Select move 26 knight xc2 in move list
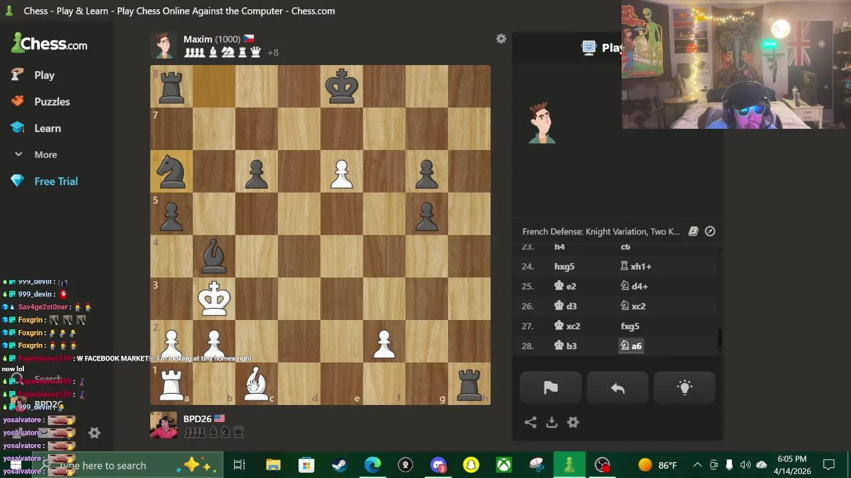The height and width of the screenshot is (478, 851). pos(633,306)
